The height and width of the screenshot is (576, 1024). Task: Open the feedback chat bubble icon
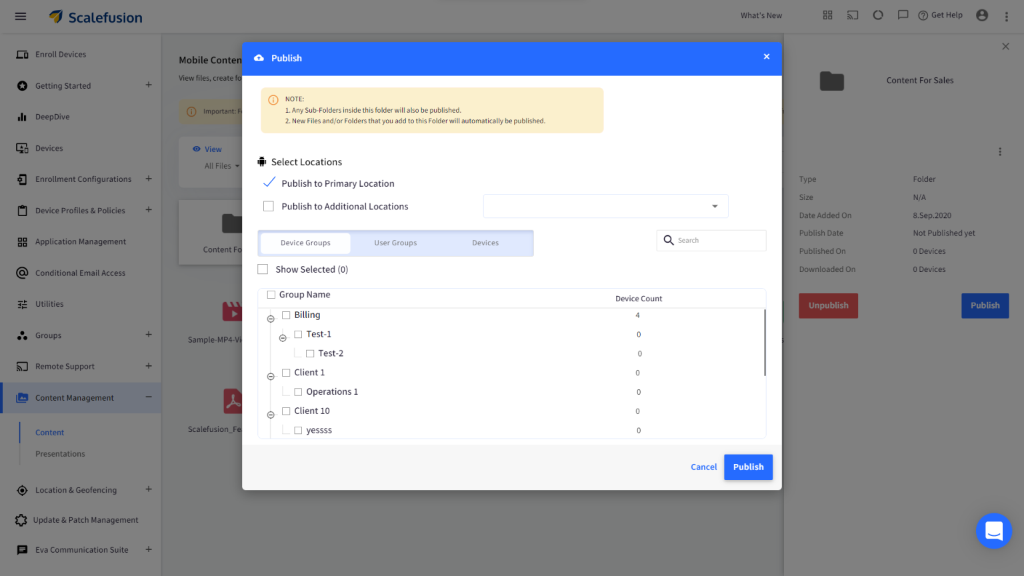pyautogui.click(x=903, y=15)
